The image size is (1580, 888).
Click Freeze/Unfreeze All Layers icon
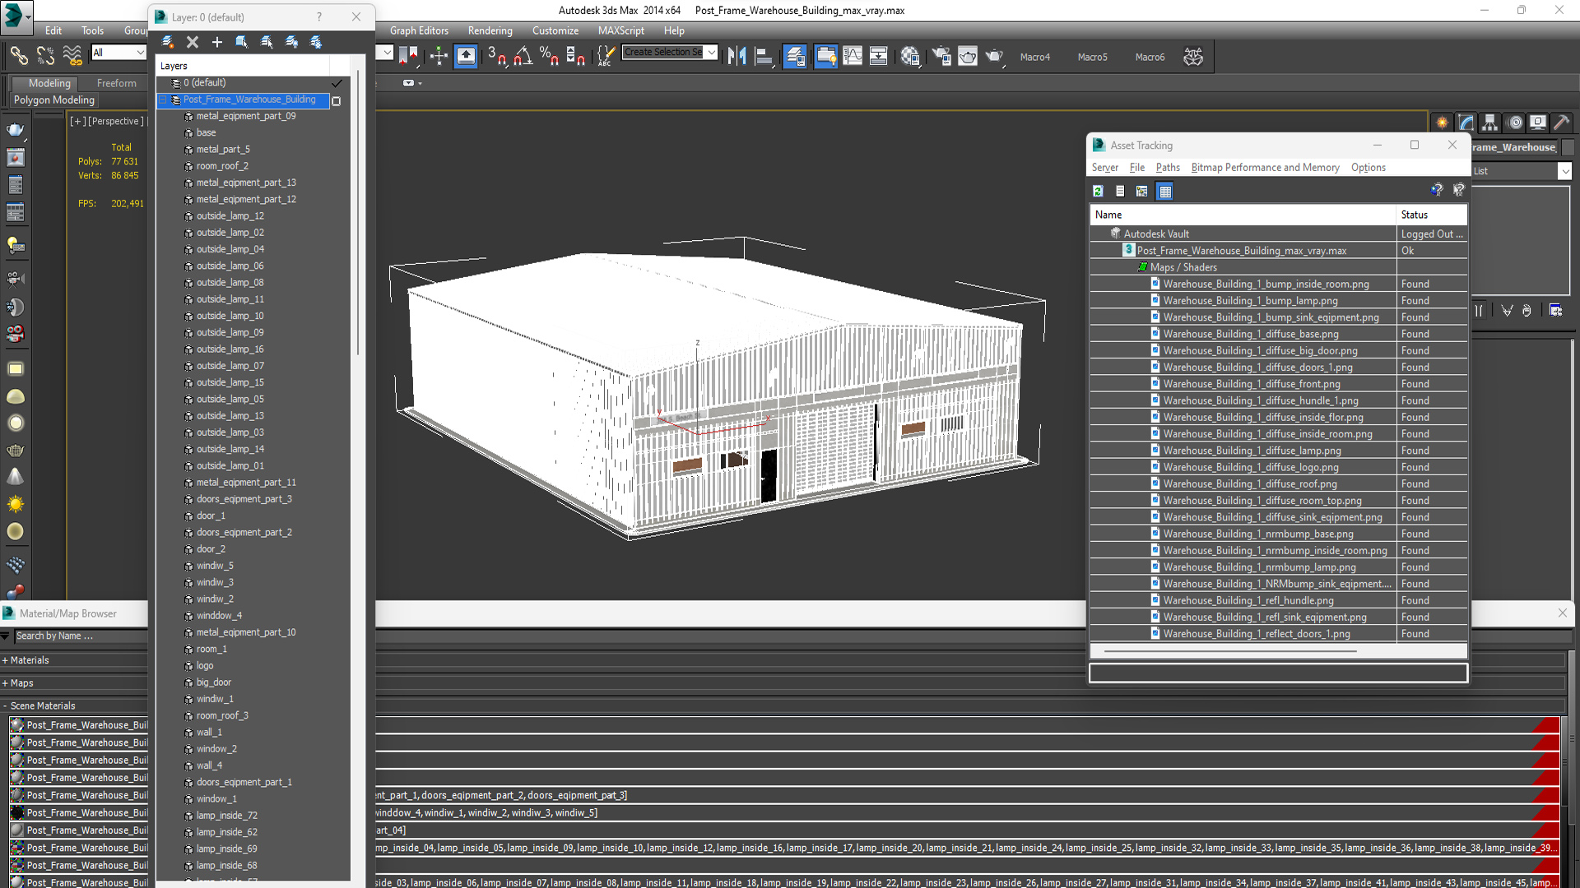pos(316,42)
